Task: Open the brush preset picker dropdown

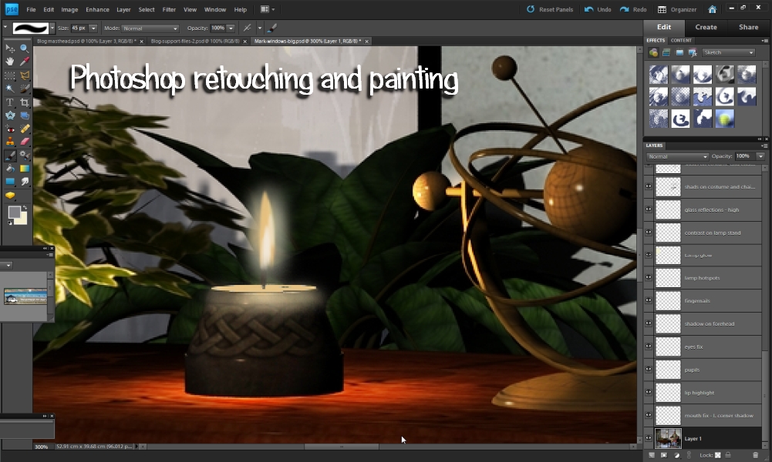Action: 52,28
